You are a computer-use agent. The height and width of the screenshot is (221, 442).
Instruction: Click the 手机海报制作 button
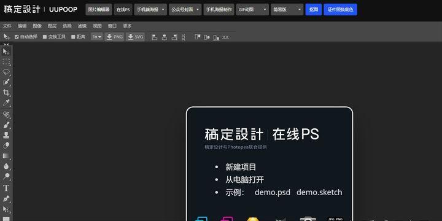click(x=219, y=10)
